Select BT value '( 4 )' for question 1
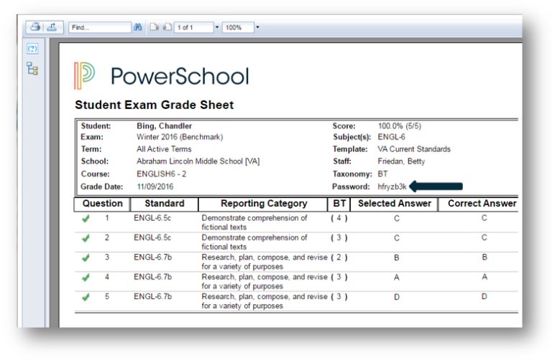The height and width of the screenshot is (360, 552). [339, 218]
